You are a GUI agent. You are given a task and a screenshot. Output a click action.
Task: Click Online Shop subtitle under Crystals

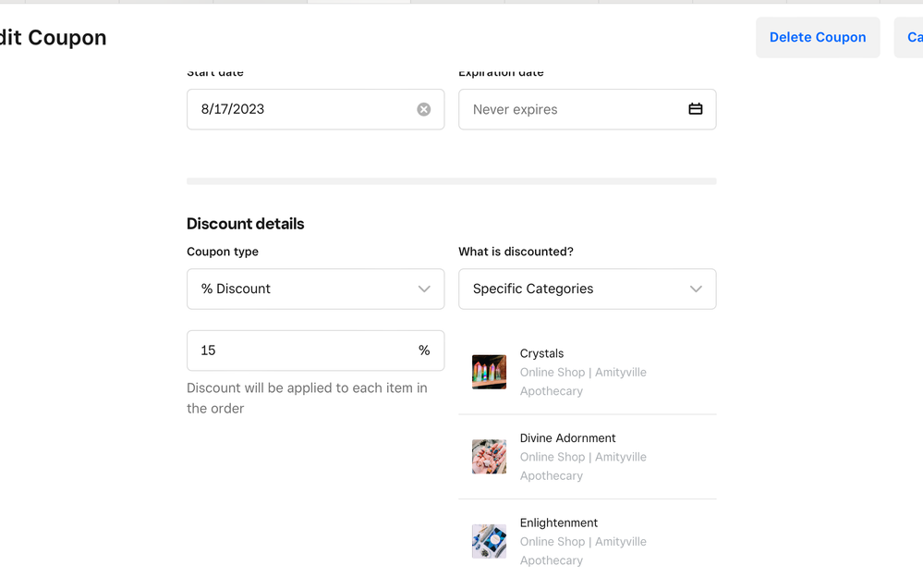pyautogui.click(x=582, y=373)
